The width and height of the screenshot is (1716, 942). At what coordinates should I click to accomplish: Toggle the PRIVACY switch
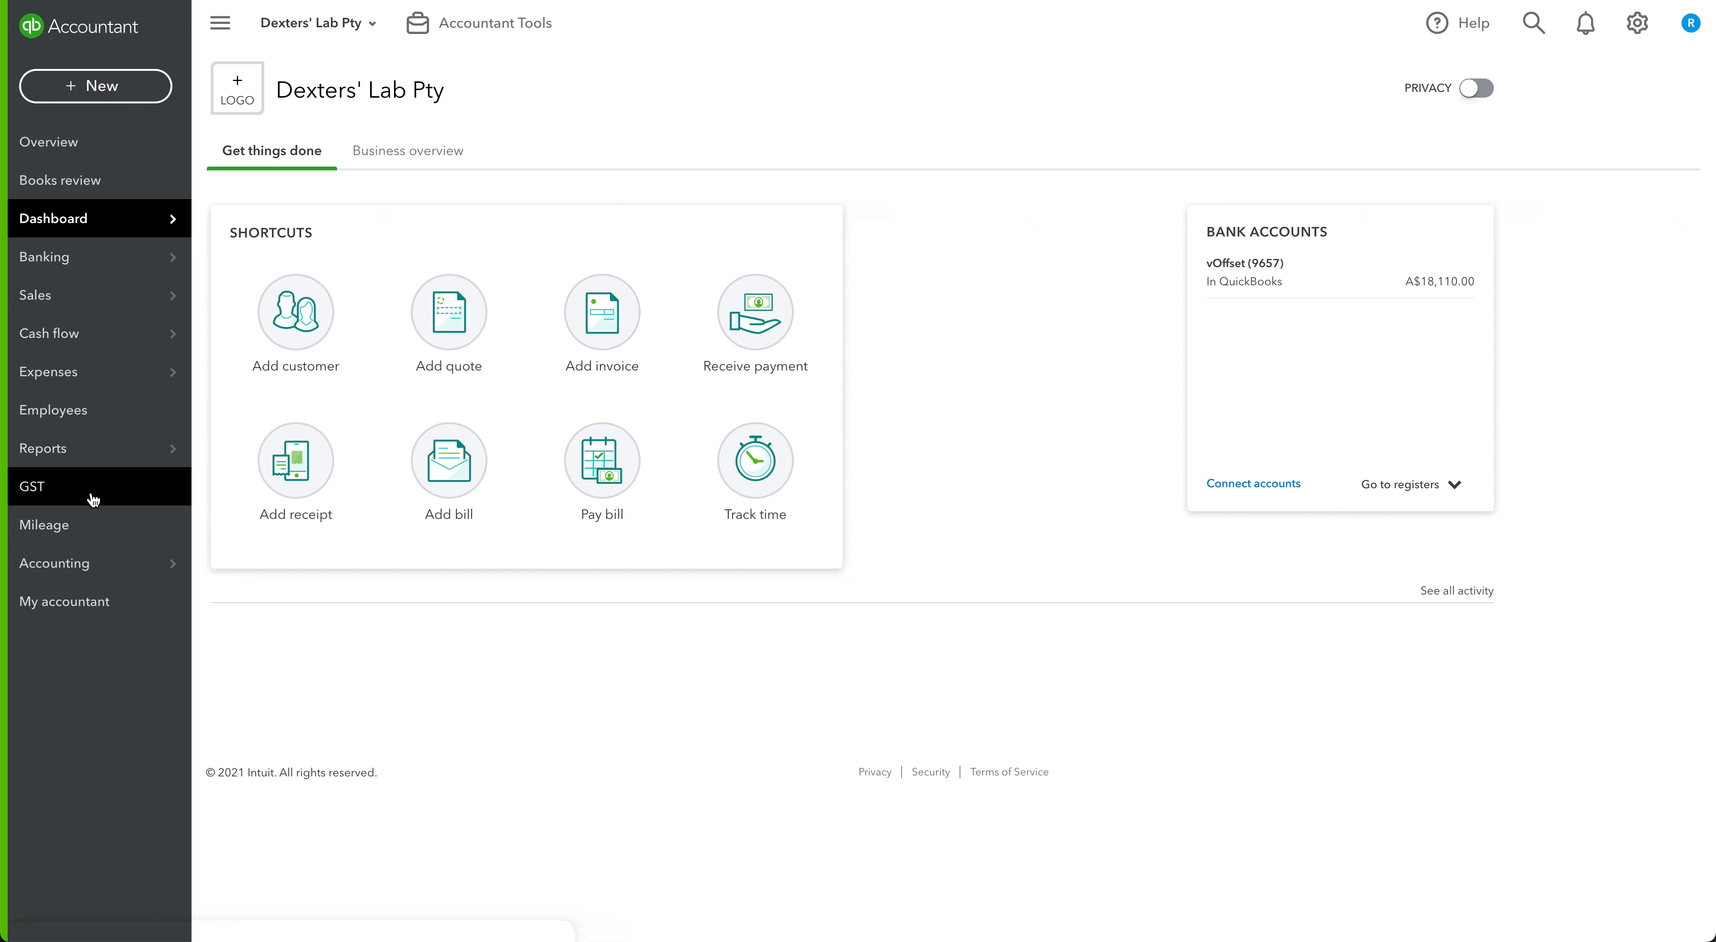(1476, 88)
